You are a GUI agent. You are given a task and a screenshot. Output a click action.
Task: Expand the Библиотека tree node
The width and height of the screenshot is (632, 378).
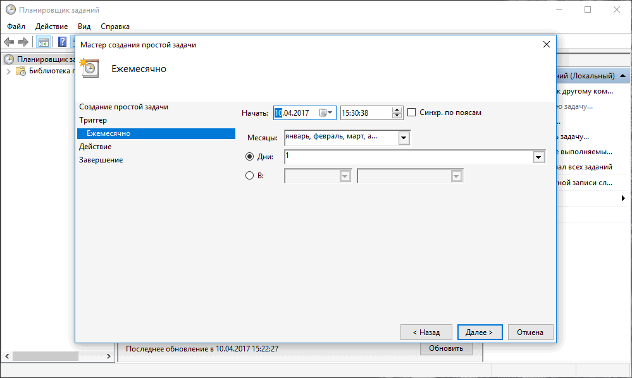[8, 71]
